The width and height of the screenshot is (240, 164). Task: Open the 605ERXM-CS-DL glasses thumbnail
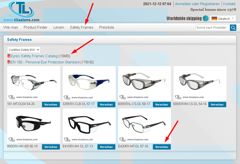click(200, 83)
